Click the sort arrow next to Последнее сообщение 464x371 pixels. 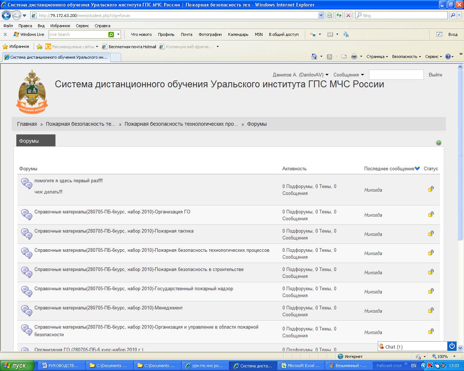(417, 168)
